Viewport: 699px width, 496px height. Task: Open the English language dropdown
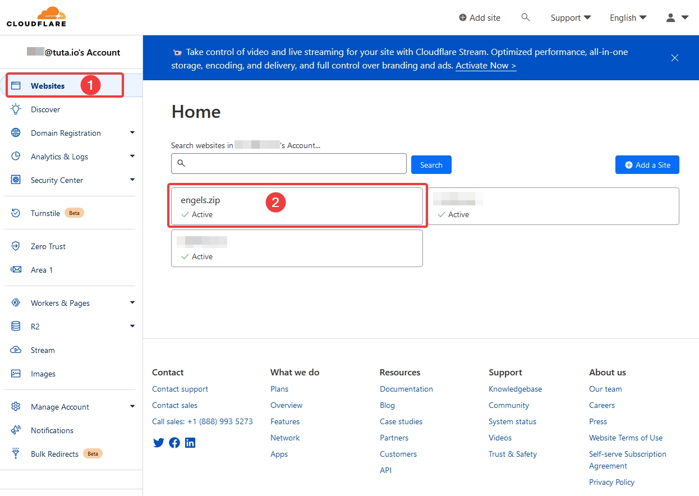(628, 17)
